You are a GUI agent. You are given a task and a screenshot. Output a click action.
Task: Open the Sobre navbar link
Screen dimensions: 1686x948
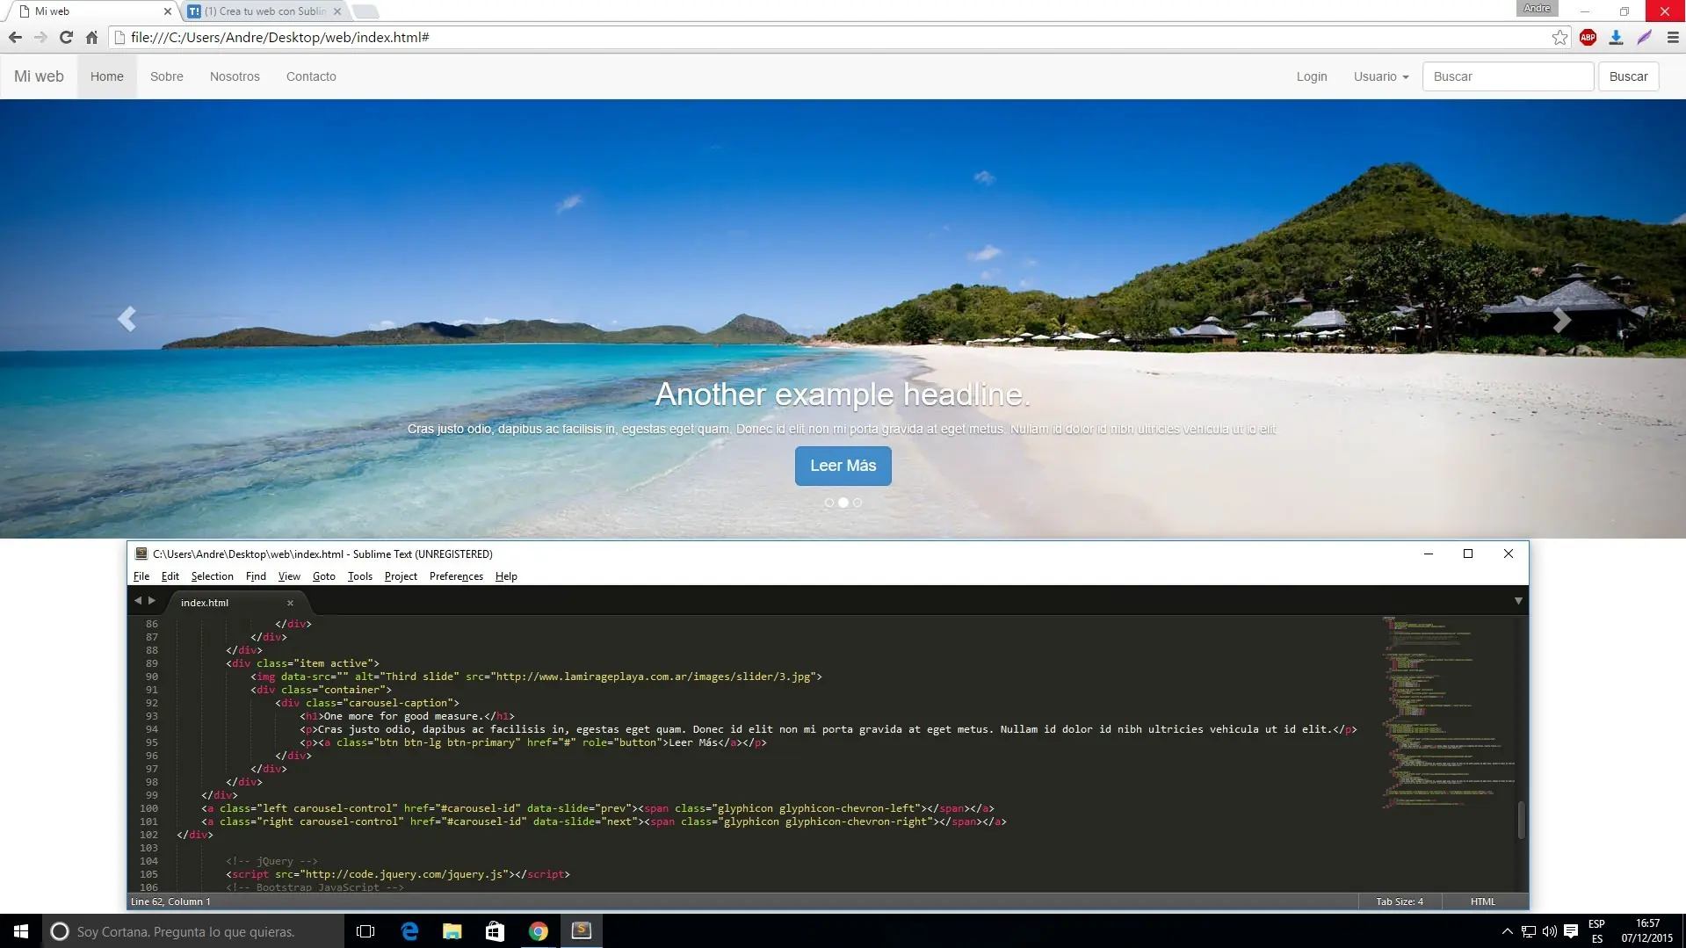tap(167, 76)
